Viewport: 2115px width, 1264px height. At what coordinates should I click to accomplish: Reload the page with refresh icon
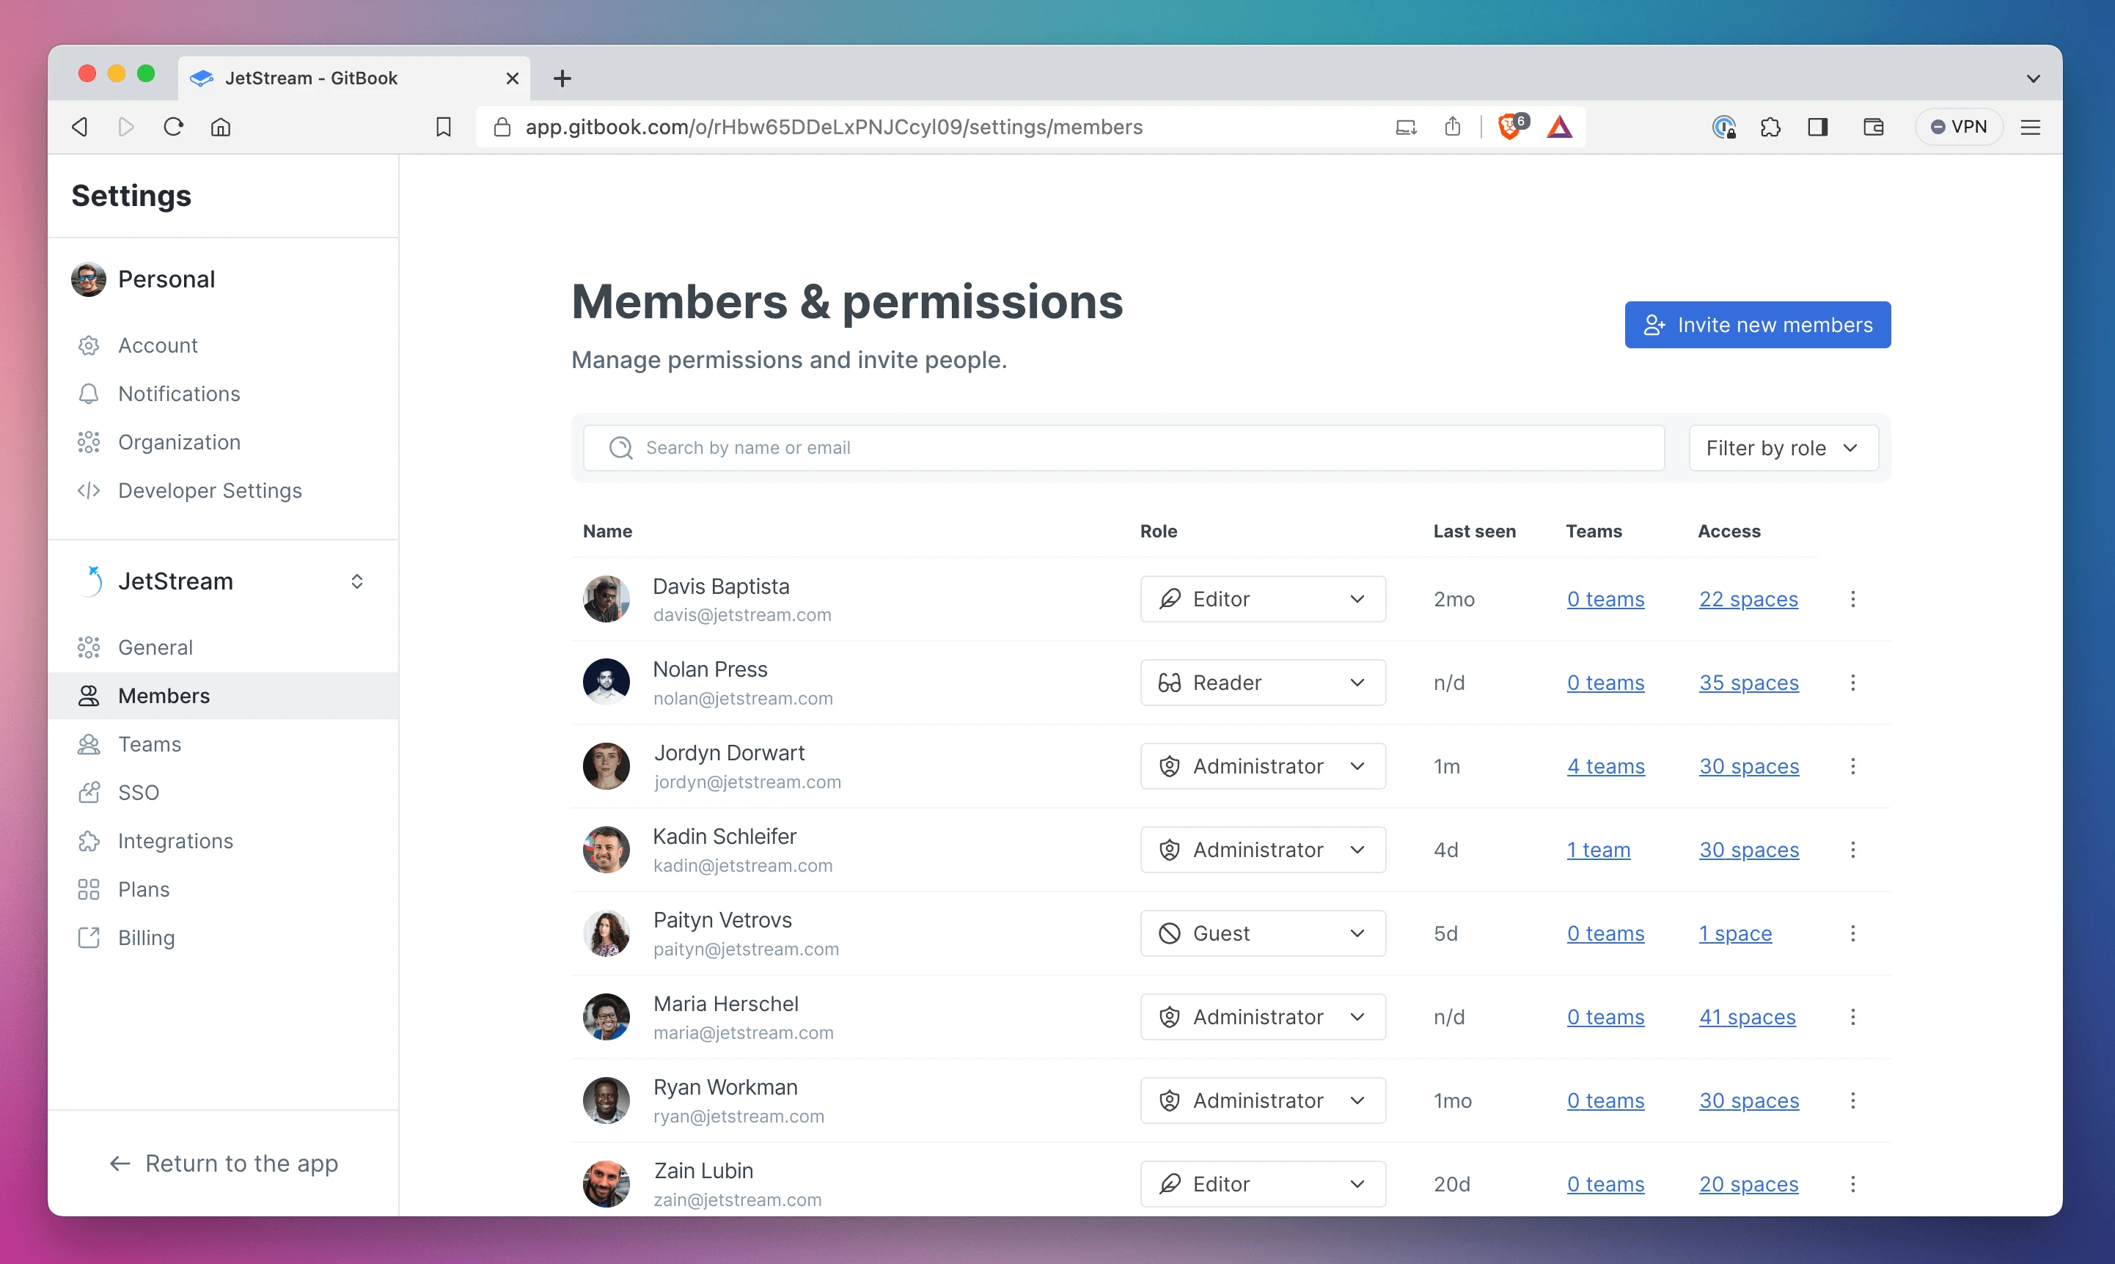click(x=174, y=127)
